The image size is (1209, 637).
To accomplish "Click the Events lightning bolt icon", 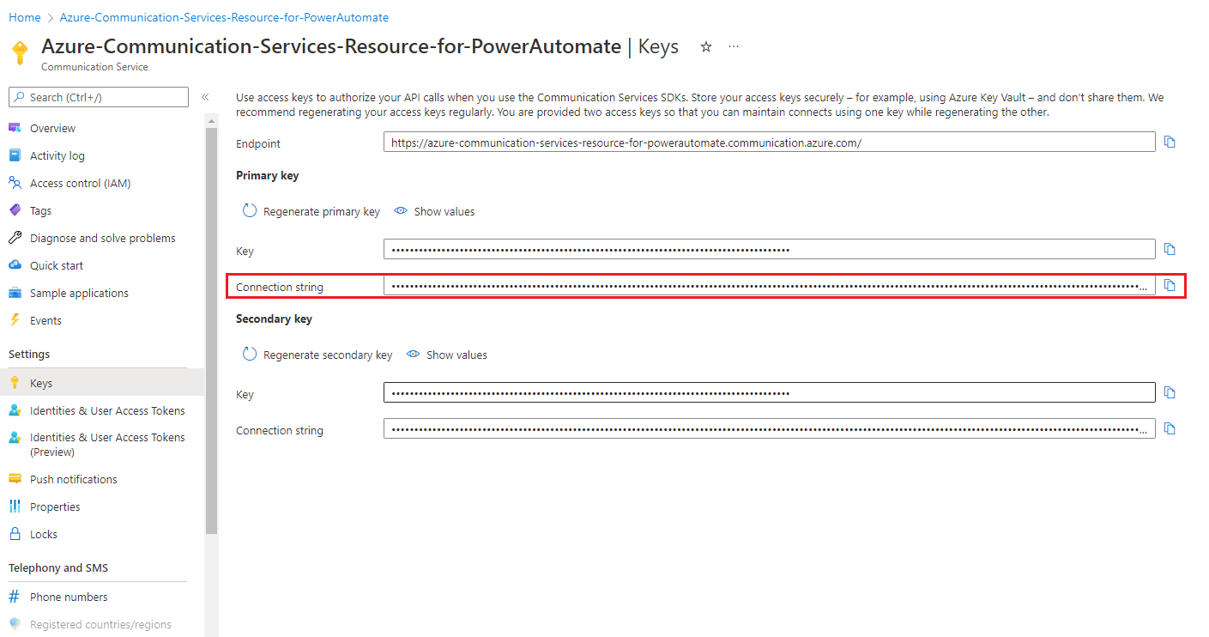I will (15, 320).
